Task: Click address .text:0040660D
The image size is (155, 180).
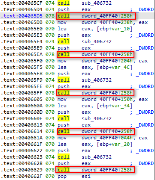Action: (21, 112)
